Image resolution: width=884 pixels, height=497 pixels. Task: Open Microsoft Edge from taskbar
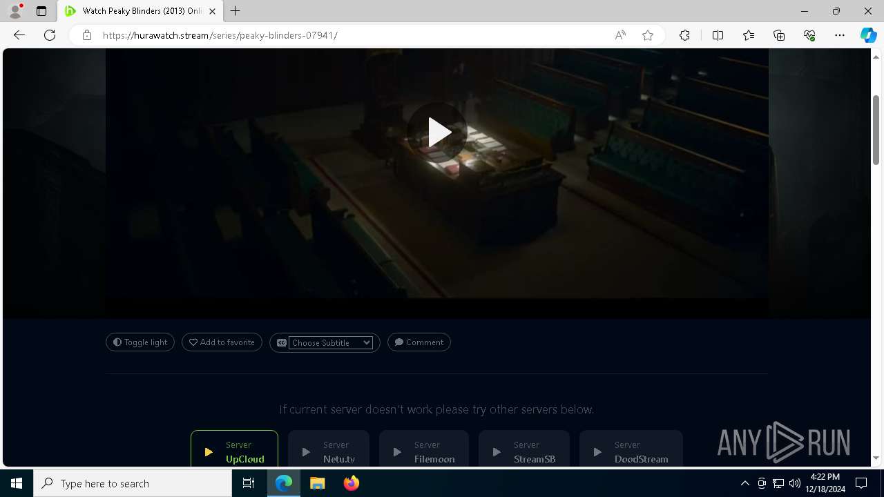point(284,483)
